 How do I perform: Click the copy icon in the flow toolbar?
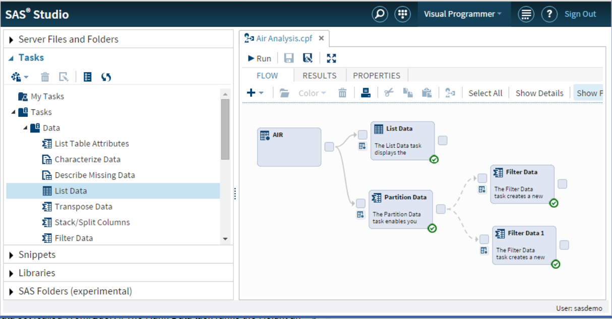click(408, 93)
